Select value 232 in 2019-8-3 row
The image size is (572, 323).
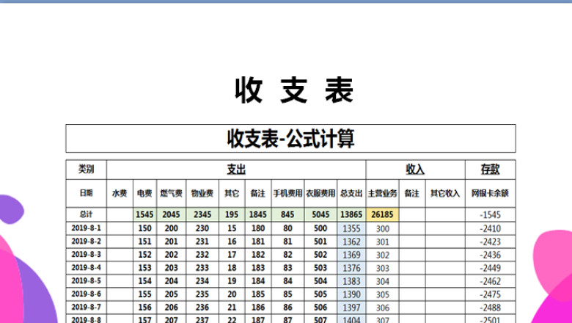[x=202, y=255]
